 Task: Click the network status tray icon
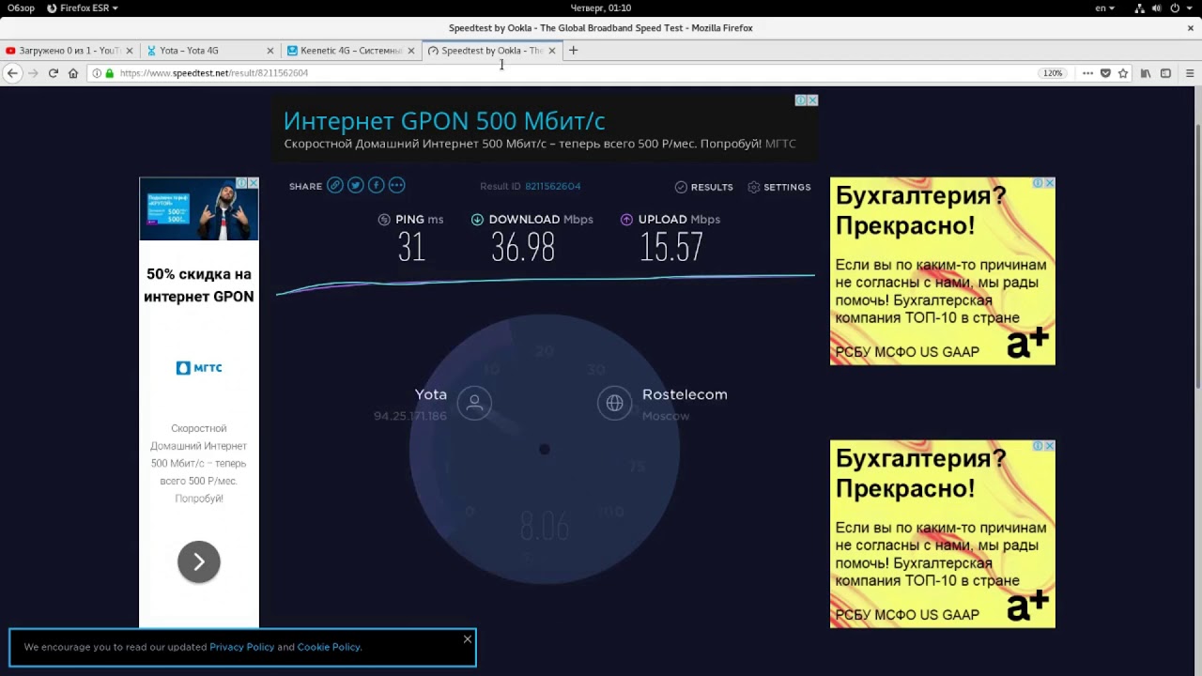(x=1140, y=8)
